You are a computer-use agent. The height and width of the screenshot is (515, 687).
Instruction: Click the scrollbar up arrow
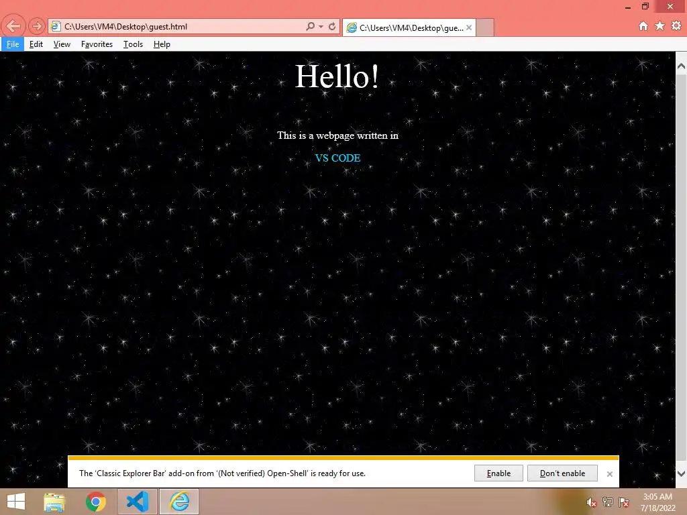pyautogui.click(x=681, y=66)
